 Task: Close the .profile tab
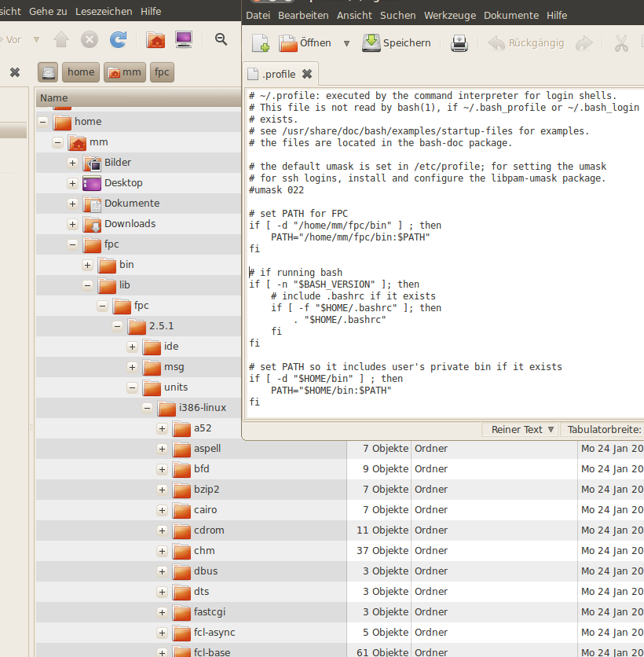pyautogui.click(x=307, y=75)
